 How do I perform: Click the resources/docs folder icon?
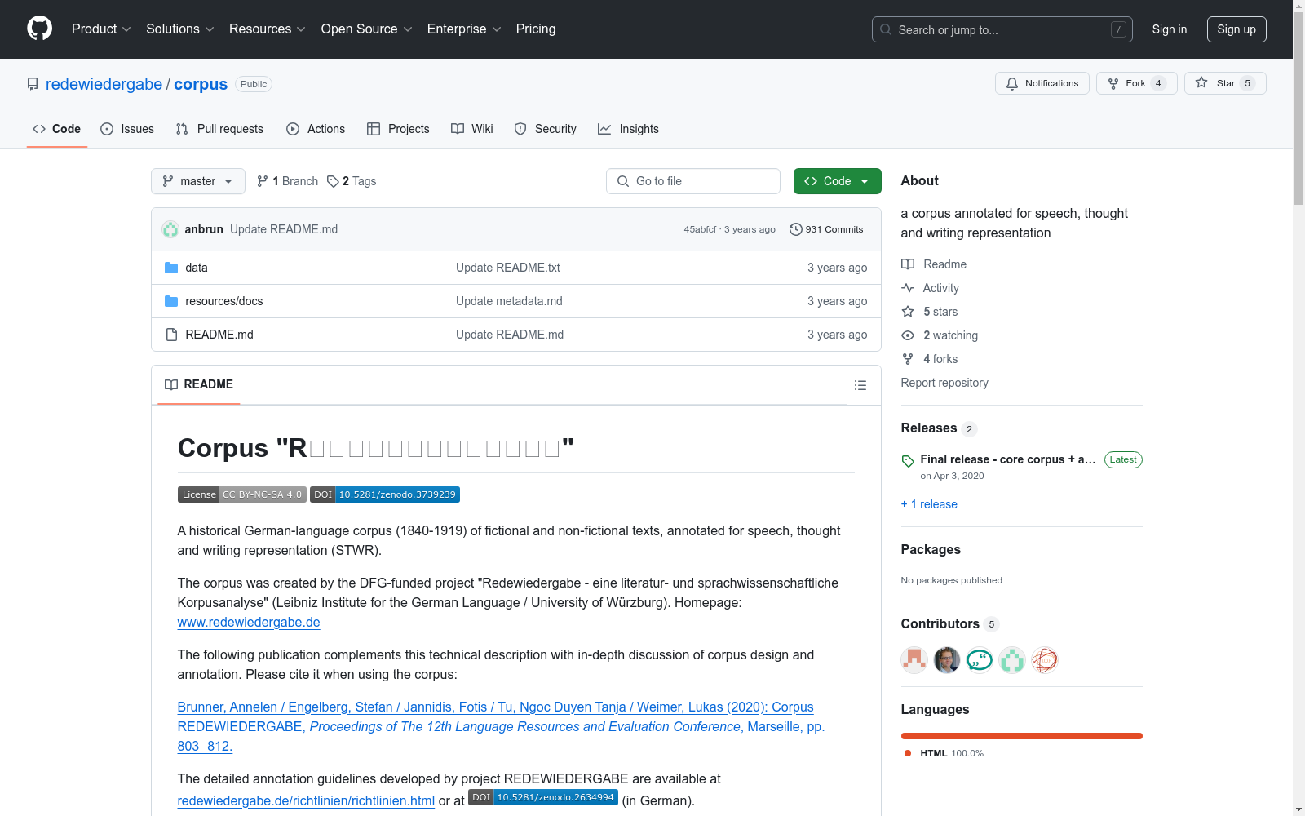[x=171, y=301]
